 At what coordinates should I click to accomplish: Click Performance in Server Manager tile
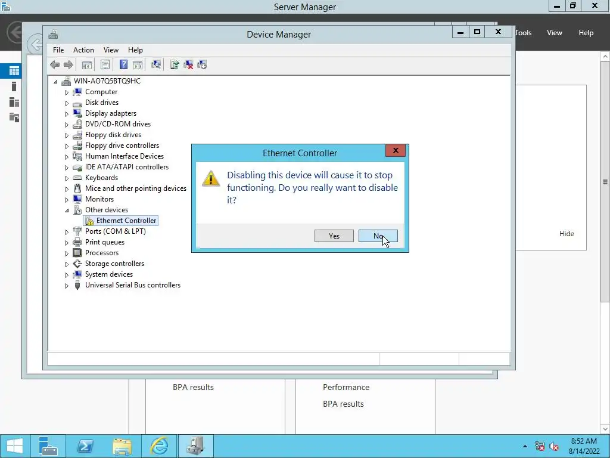point(346,387)
